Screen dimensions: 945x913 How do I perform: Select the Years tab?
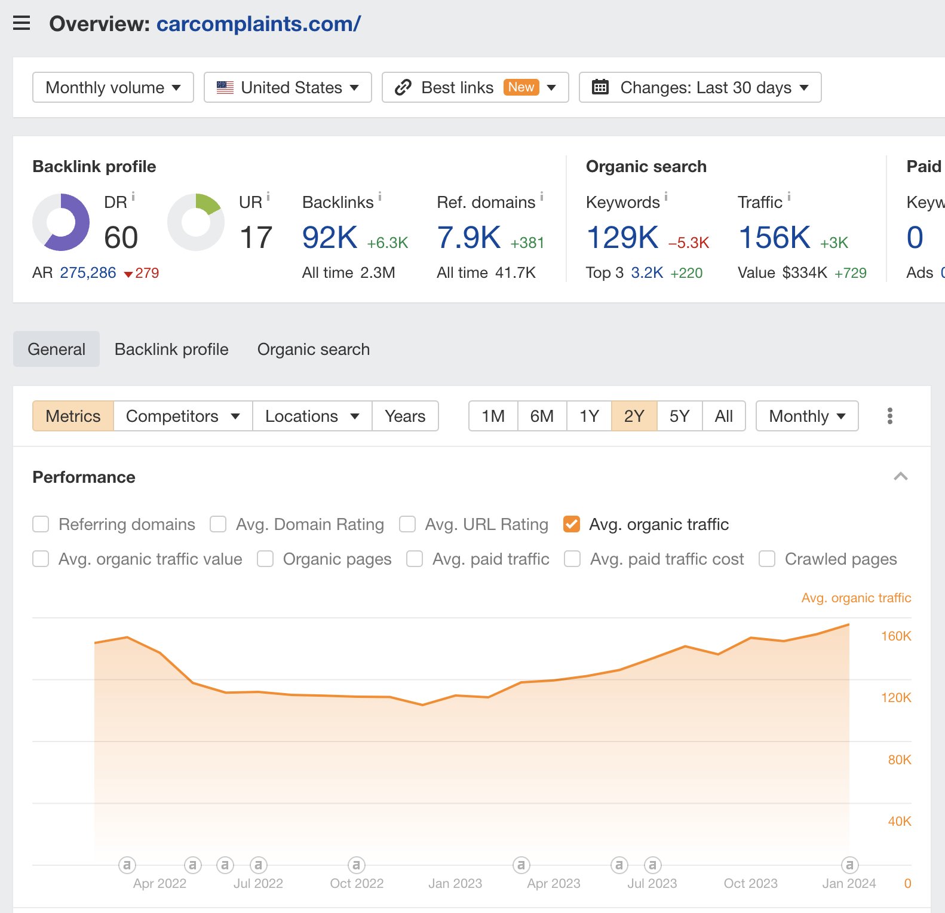coord(405,416)
